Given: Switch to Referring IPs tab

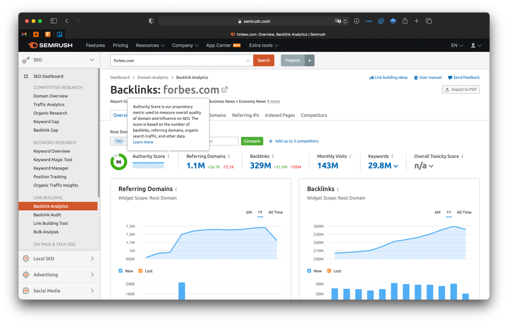Looking at the screenshot, I should (245, 115).
